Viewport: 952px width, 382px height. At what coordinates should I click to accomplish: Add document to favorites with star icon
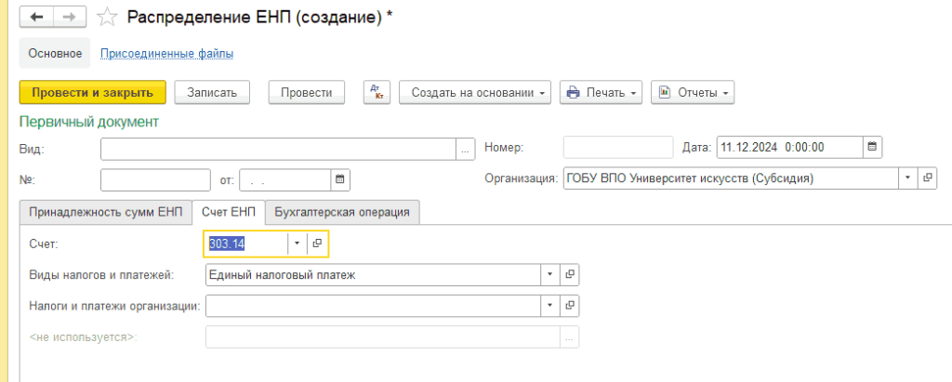tap(108, 18)
